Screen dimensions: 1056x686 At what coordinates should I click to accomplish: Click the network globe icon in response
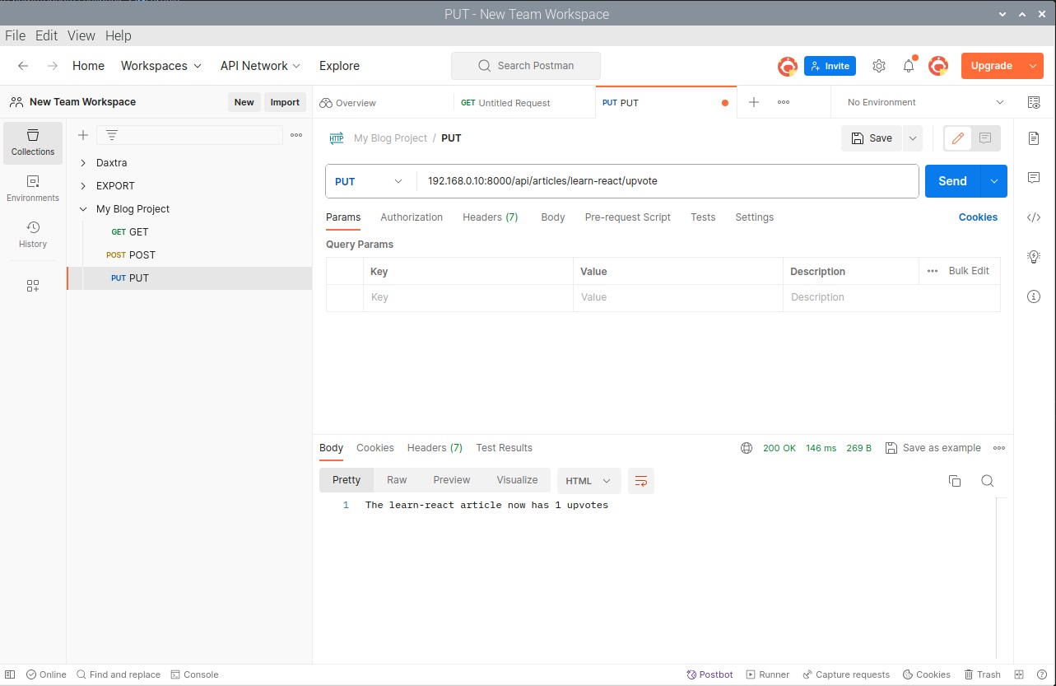pos(747,448)
